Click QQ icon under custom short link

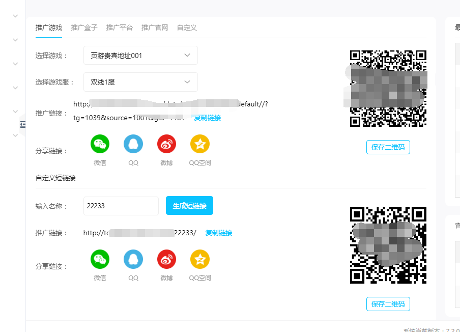point(133,259)
